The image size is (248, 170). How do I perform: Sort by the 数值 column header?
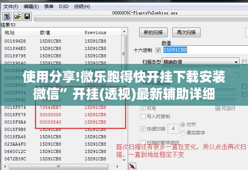coord(60,33)
